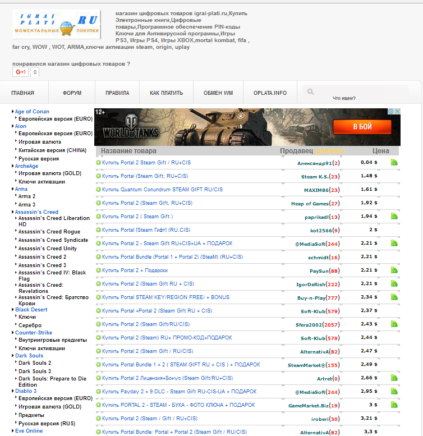Open the ГЛАВНАЯ menu item
This screenshot has width=423, height=436.
click(x=22, y=93)
